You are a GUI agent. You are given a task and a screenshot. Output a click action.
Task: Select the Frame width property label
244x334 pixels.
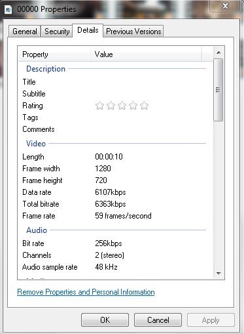[x=41, y=169]
